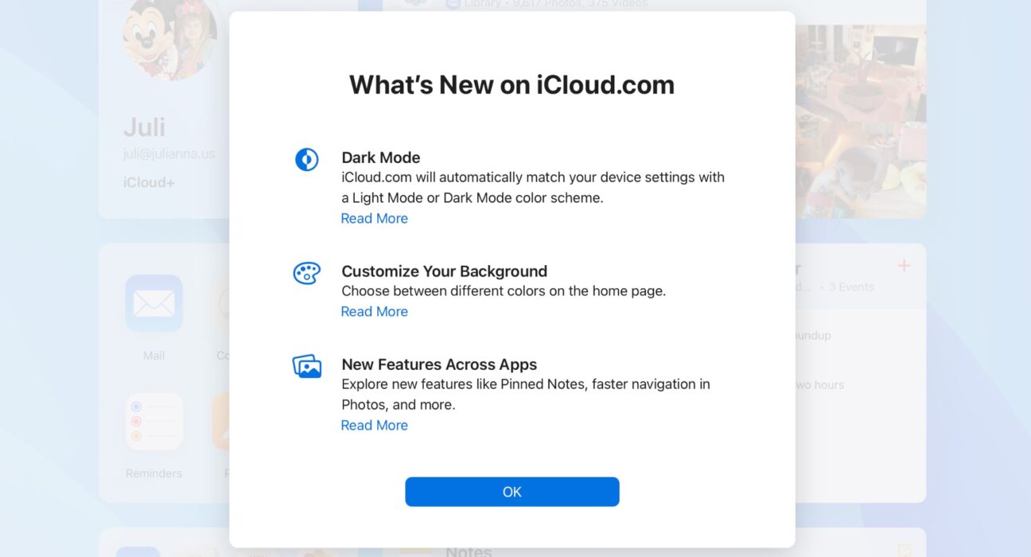The width and height of the screenshot is (1031, 557).
Task: Click the juli@julianna.us email text
Action: pos(169,154)
